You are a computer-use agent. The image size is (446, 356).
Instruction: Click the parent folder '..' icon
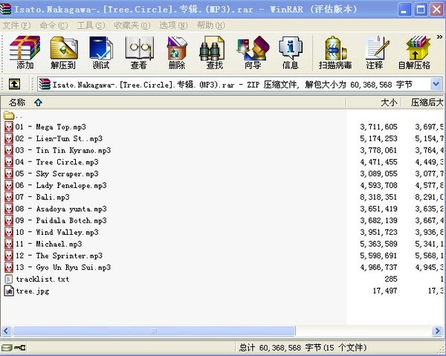9,115
